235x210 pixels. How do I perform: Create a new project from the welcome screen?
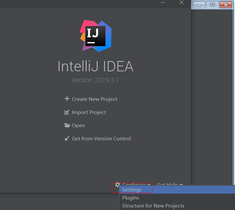[x=94, y=99]
